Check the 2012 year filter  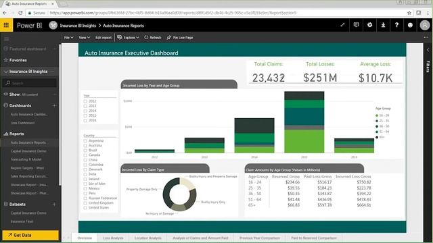pos(85,101)
